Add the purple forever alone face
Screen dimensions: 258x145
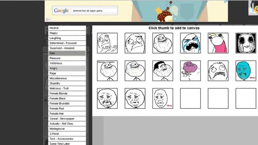pyautogui.click(x=190, y=71)
